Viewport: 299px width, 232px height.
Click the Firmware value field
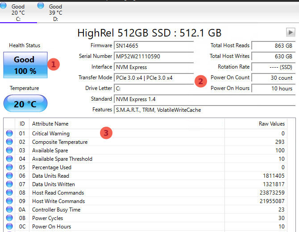[x=154, y=45]
